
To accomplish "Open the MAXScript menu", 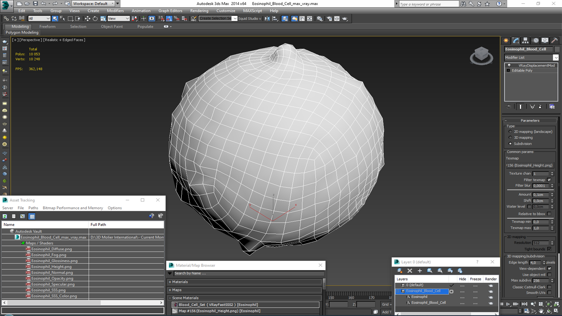I will [252, 11].
